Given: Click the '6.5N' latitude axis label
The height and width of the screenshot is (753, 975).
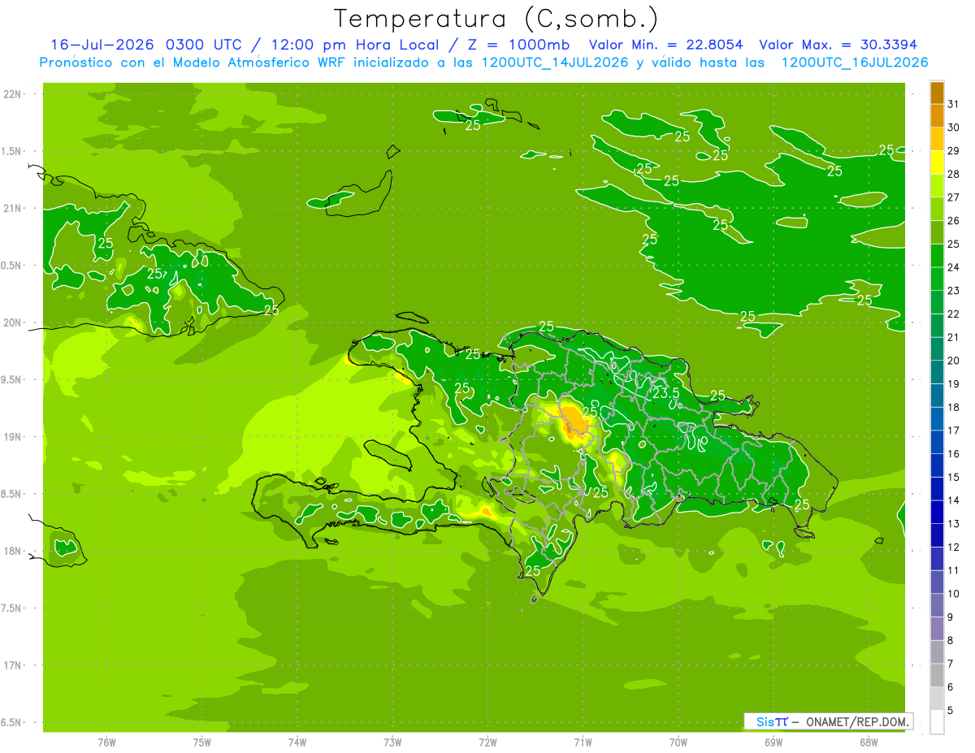Looking at the screenshot, I should point(12,722).
